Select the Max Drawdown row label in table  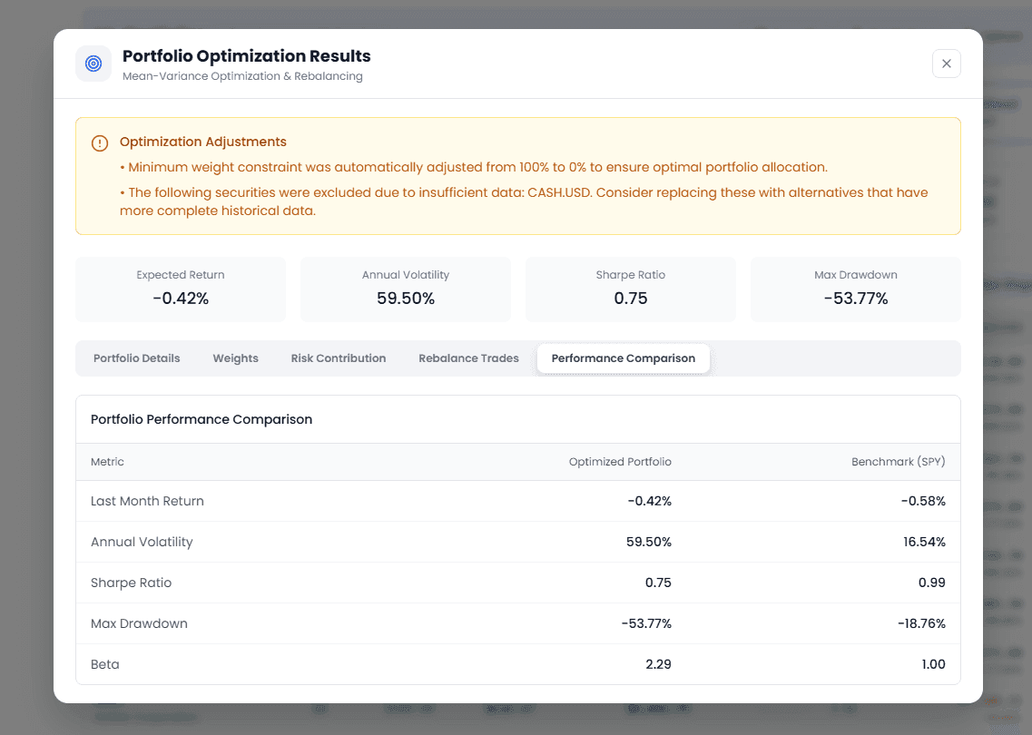[x=139, y=623]
